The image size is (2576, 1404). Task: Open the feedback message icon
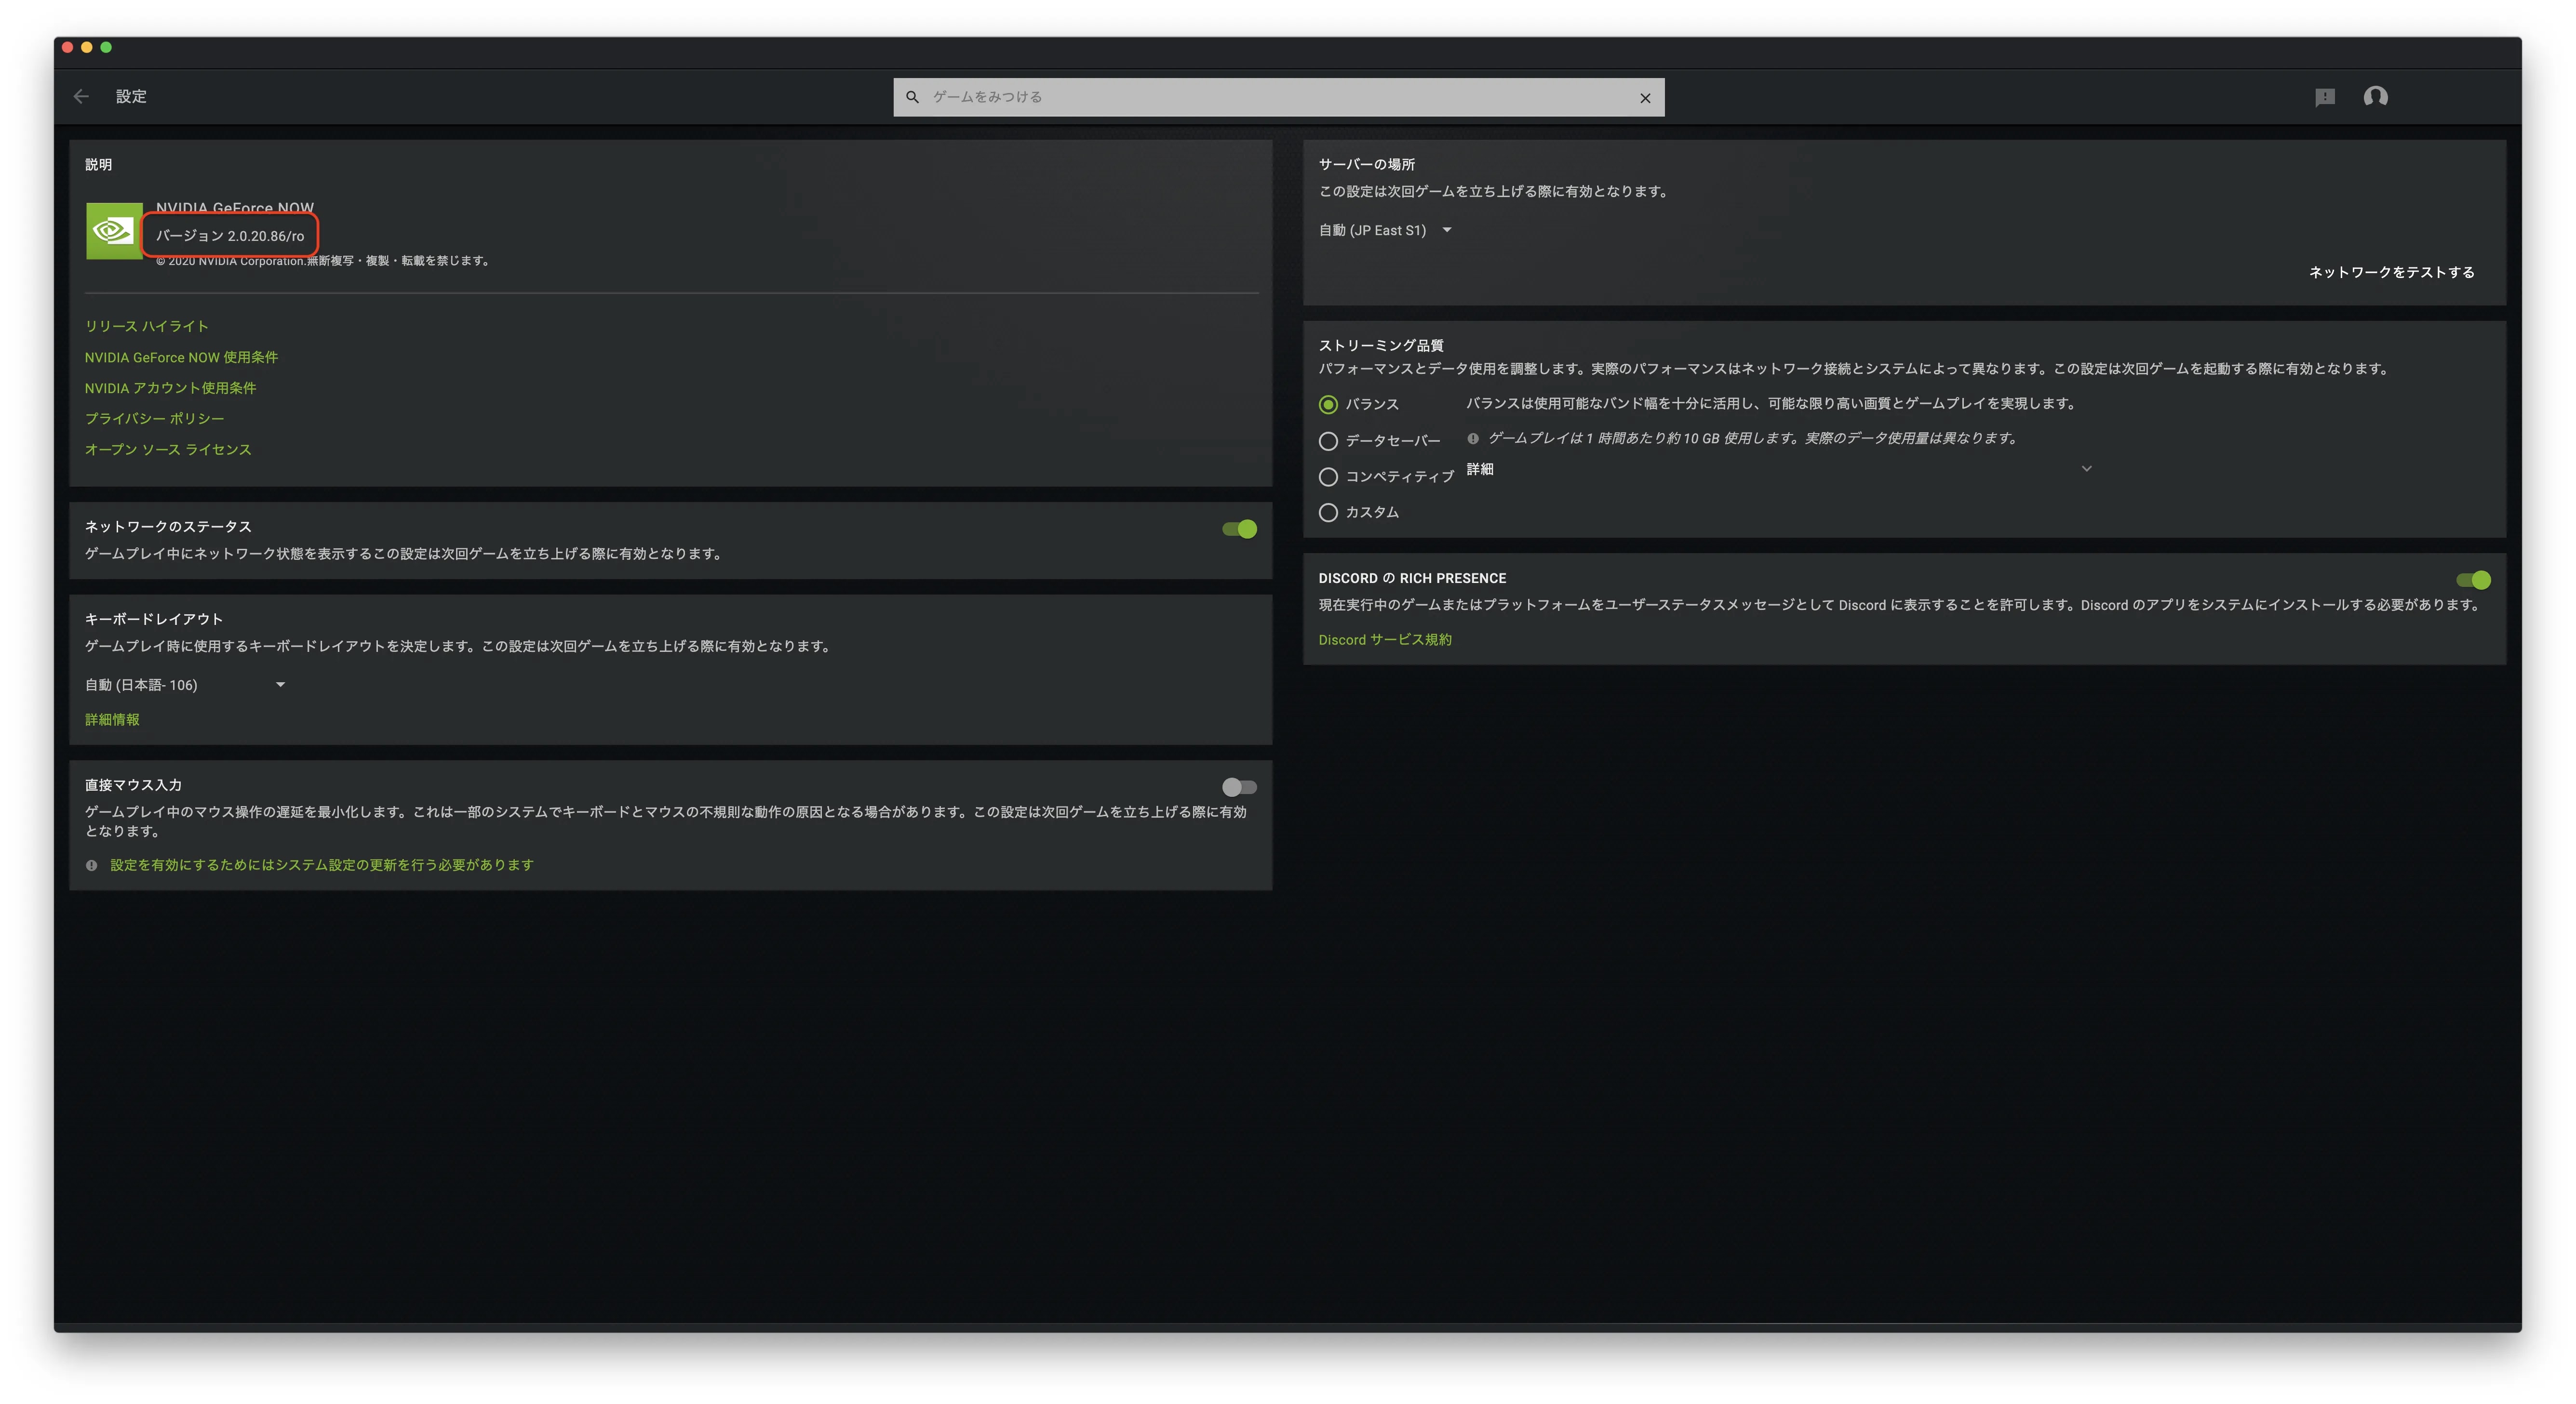point(2325,97)
